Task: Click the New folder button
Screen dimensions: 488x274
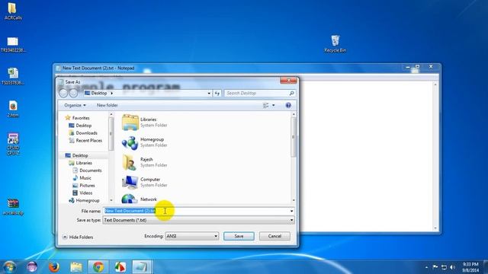Action: click(x=107, y=105)
